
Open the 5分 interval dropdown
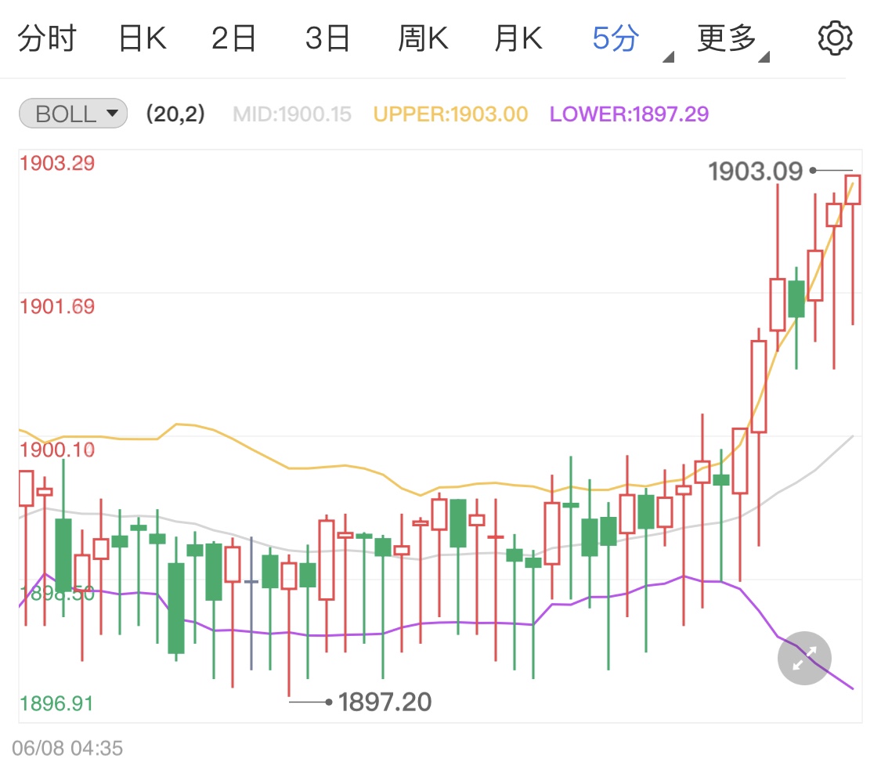632,41
